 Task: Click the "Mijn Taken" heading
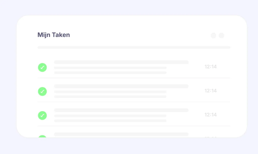coord(54,35)
